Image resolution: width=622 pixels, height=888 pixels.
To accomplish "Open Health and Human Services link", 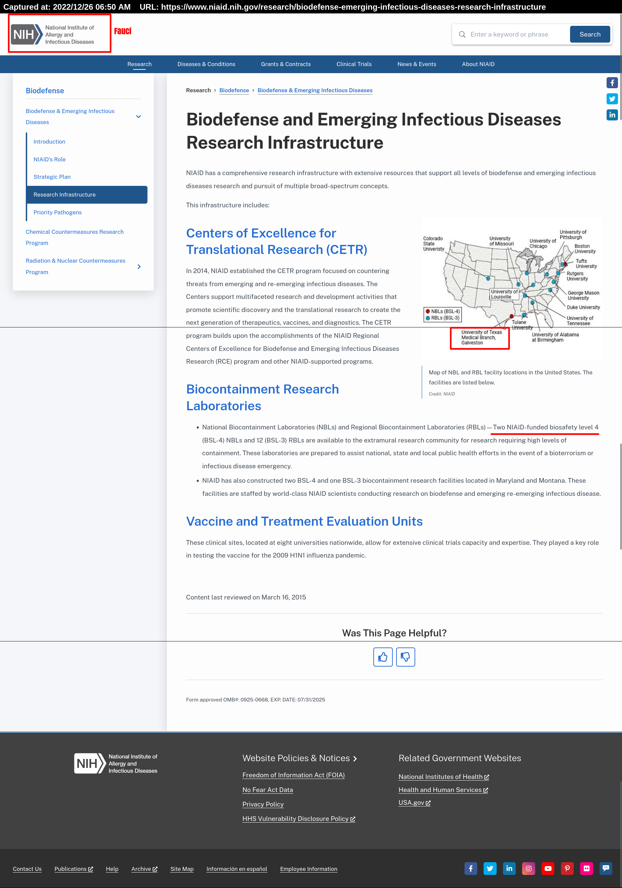I will [x=443, y=790].
